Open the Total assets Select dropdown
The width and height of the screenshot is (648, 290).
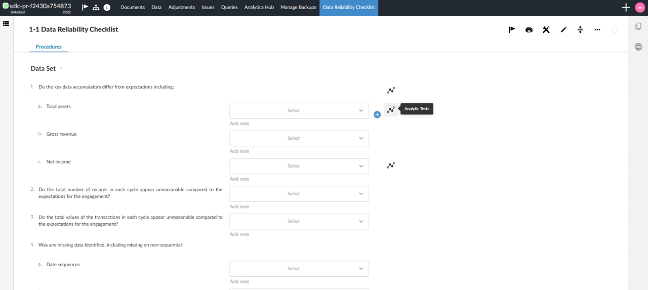click(x=299, y=111)
